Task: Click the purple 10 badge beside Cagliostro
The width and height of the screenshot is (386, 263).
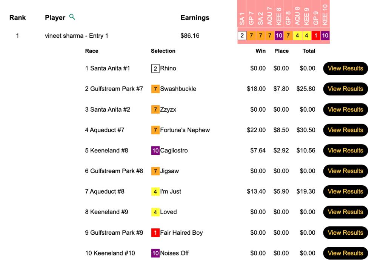Action: pos(155,151)
